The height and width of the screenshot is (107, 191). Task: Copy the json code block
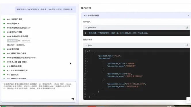click(x=187, y=45)
